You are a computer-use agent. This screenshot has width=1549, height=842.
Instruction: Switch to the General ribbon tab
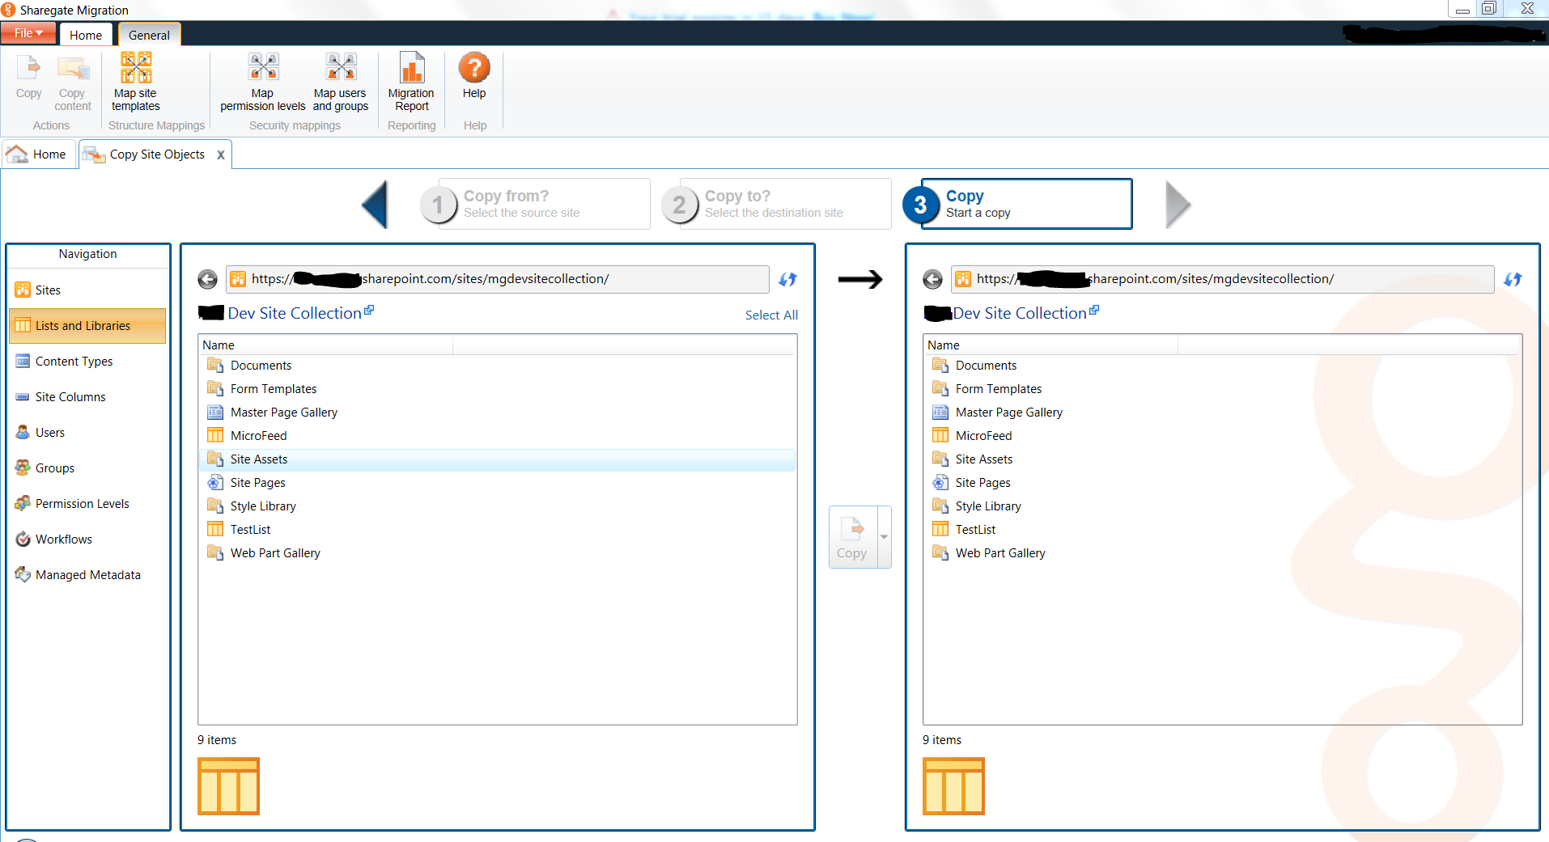(x=149, y=35)
